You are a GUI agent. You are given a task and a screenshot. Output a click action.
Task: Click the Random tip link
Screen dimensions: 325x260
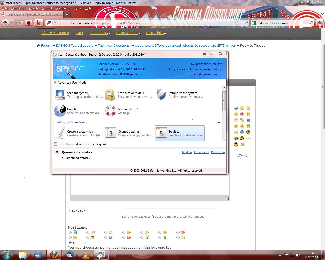[x=218, y=152]
